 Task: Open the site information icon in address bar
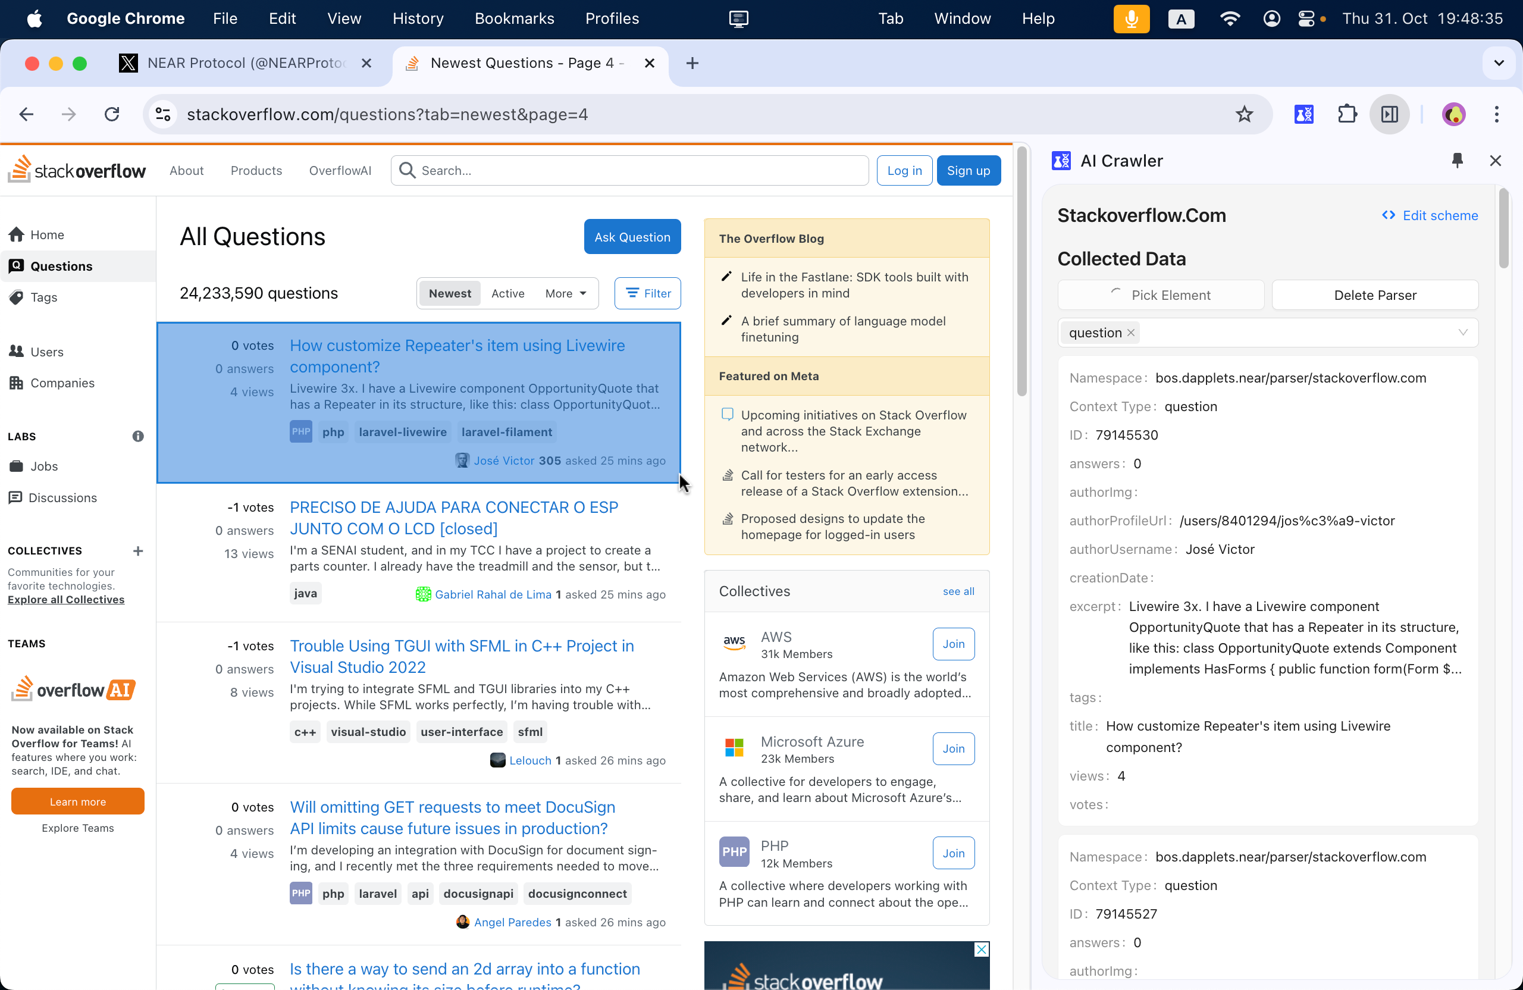pyautogui.click(x=163, y=115)
